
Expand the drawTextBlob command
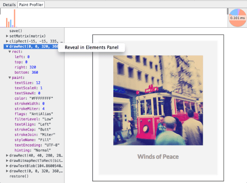(7, 166)
